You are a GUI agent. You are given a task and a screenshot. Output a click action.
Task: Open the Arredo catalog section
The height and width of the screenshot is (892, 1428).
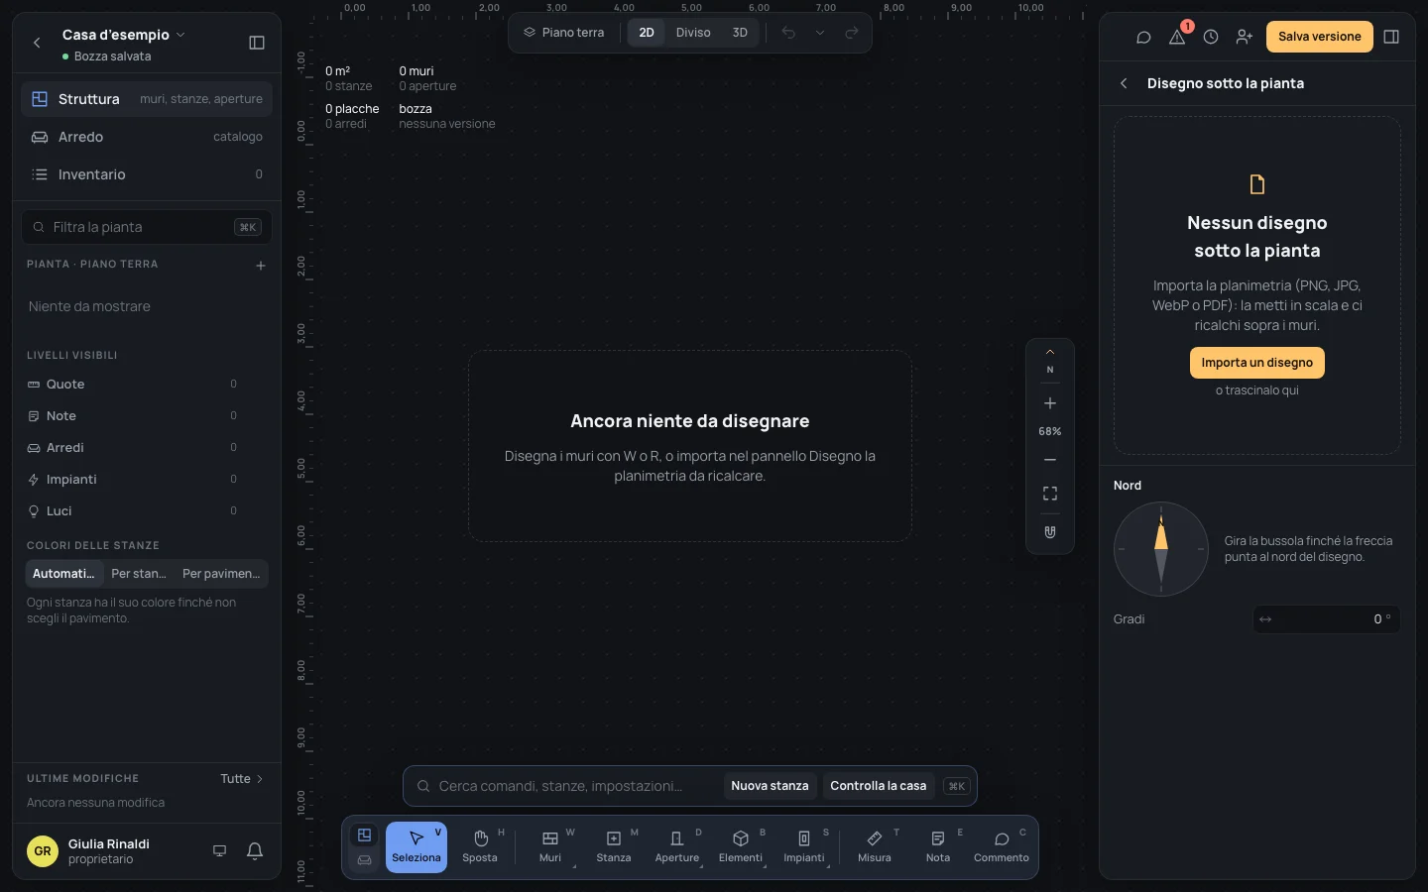pos(147,137)
